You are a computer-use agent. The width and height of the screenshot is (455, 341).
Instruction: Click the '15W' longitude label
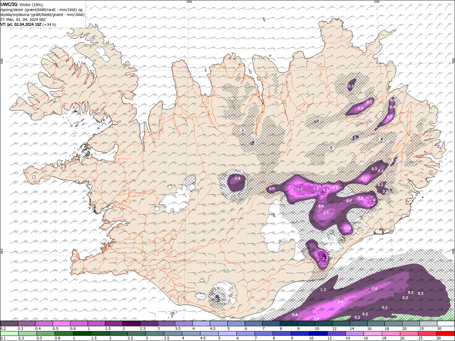coord(376,2)
